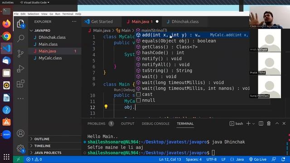The image size is (290, 163).
Task: Click Go Live in status bar
Action: tap(258, 159)
